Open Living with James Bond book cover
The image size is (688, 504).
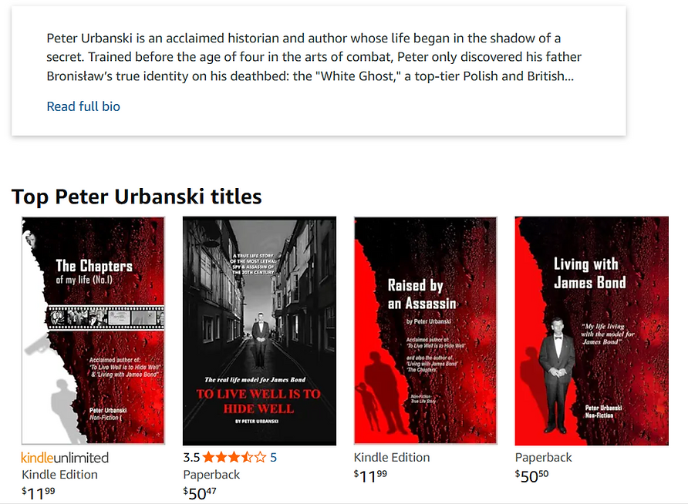coord(592,331)
